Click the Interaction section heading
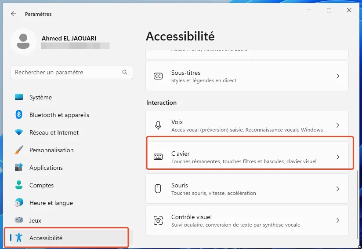This screenshot has height=249, width=362. tap(161, 103)
